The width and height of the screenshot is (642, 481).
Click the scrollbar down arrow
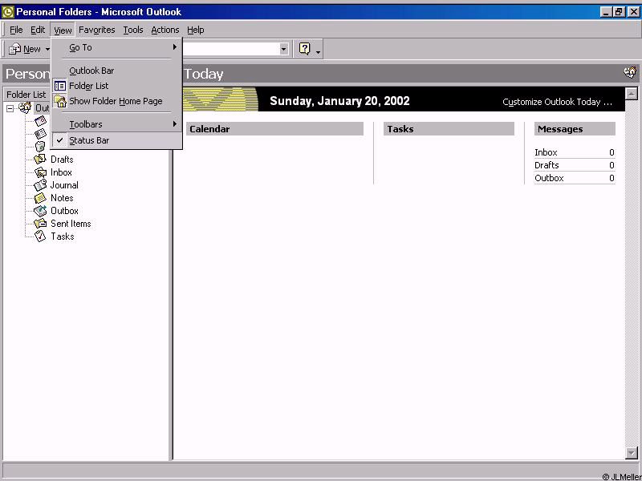[632, 453]
